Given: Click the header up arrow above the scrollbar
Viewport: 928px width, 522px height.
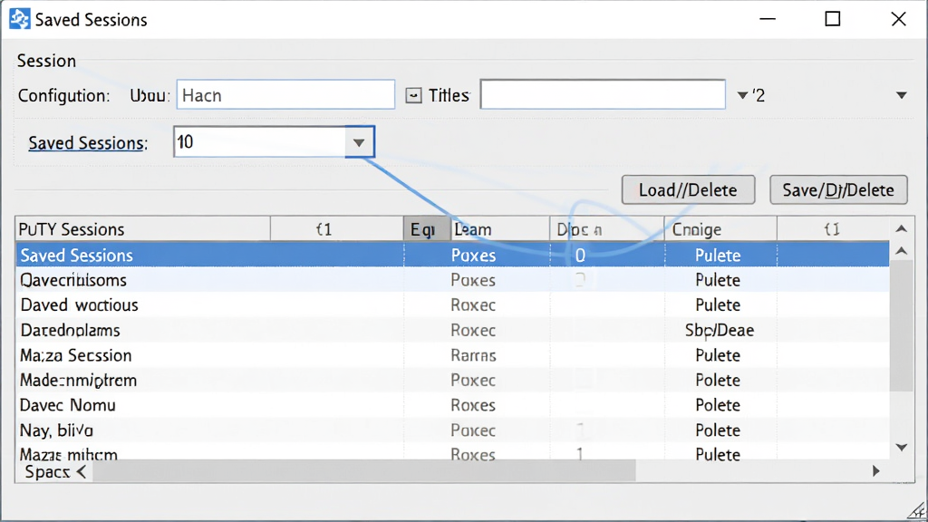Looking at the screenshot, I should pos(902,228).
